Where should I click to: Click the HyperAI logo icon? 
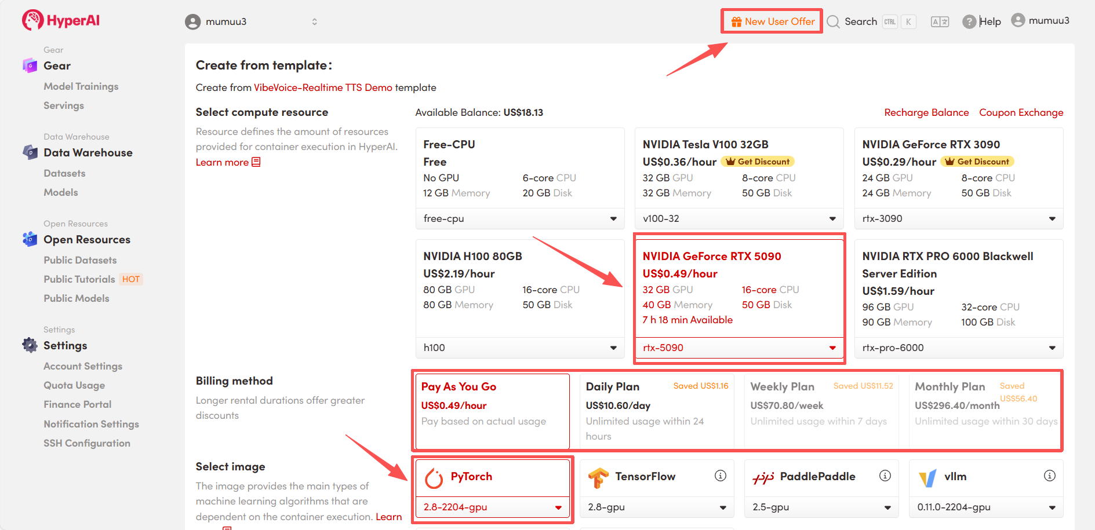click(32, 20)
